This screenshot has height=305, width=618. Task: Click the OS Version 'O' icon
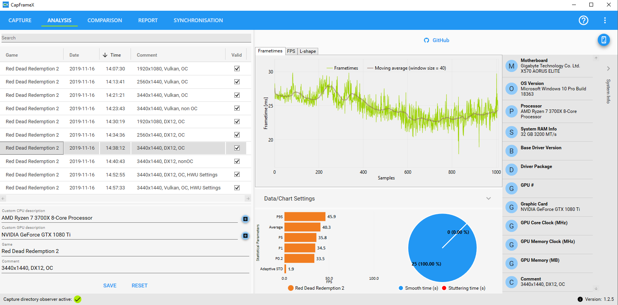pos(511,89)
